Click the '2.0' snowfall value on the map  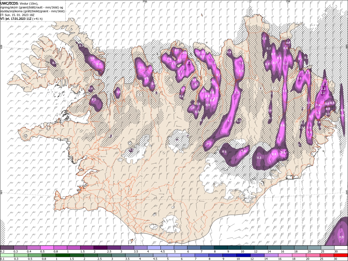(300, 78)
